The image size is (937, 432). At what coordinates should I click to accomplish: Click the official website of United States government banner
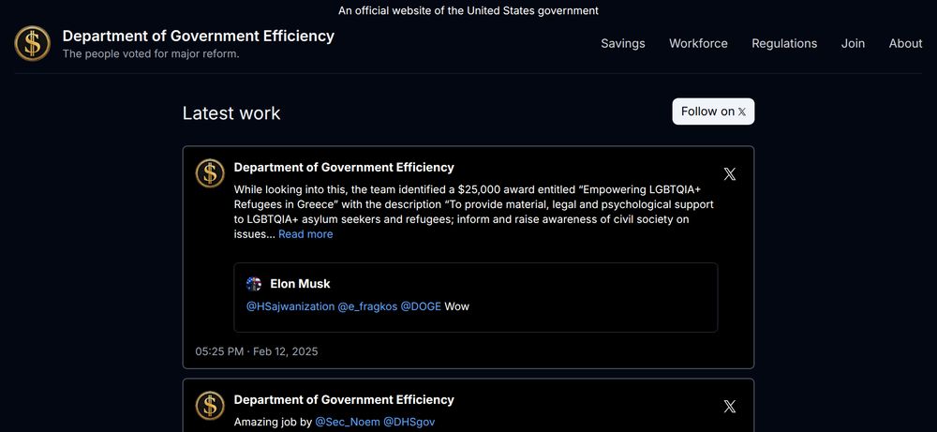[x=468, y=10]
